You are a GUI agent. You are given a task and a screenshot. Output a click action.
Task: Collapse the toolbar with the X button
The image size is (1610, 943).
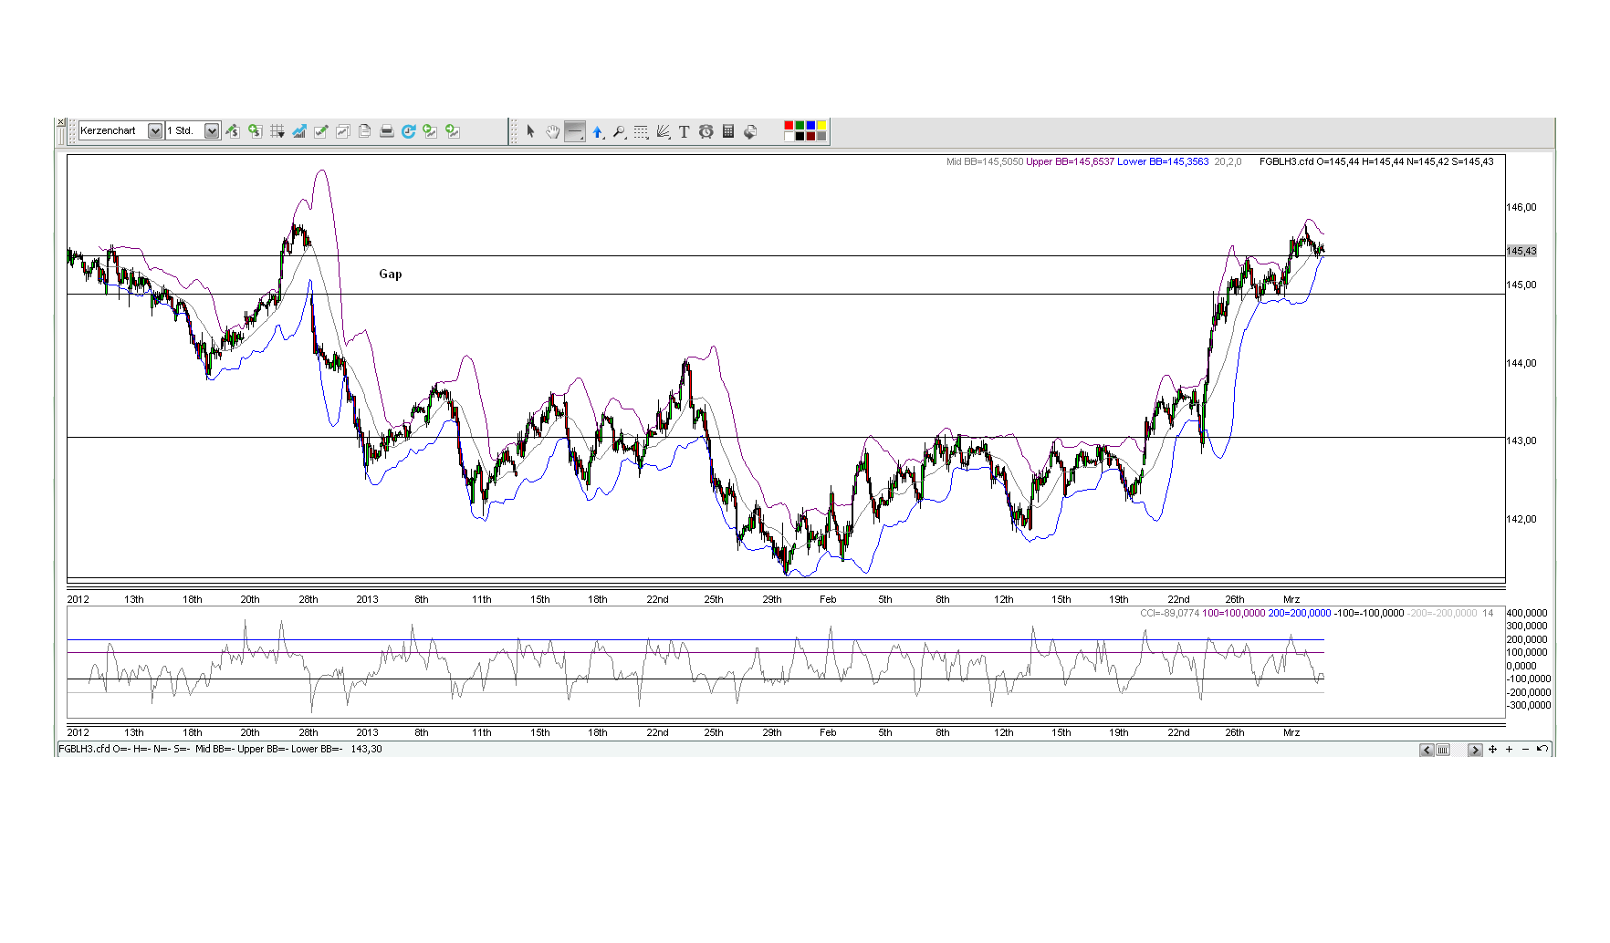tap(60, 121)
